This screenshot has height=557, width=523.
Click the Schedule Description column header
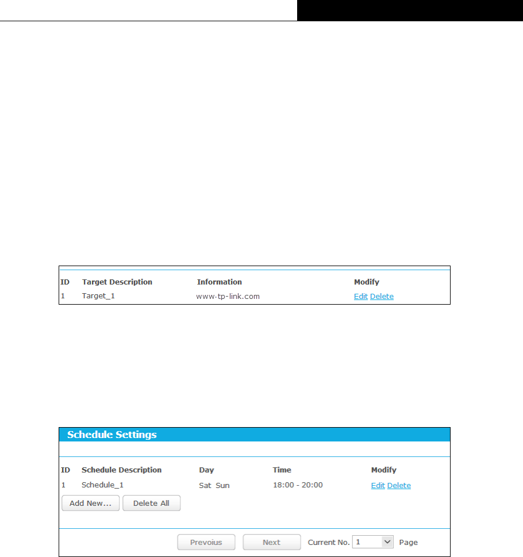click(121, 470)
